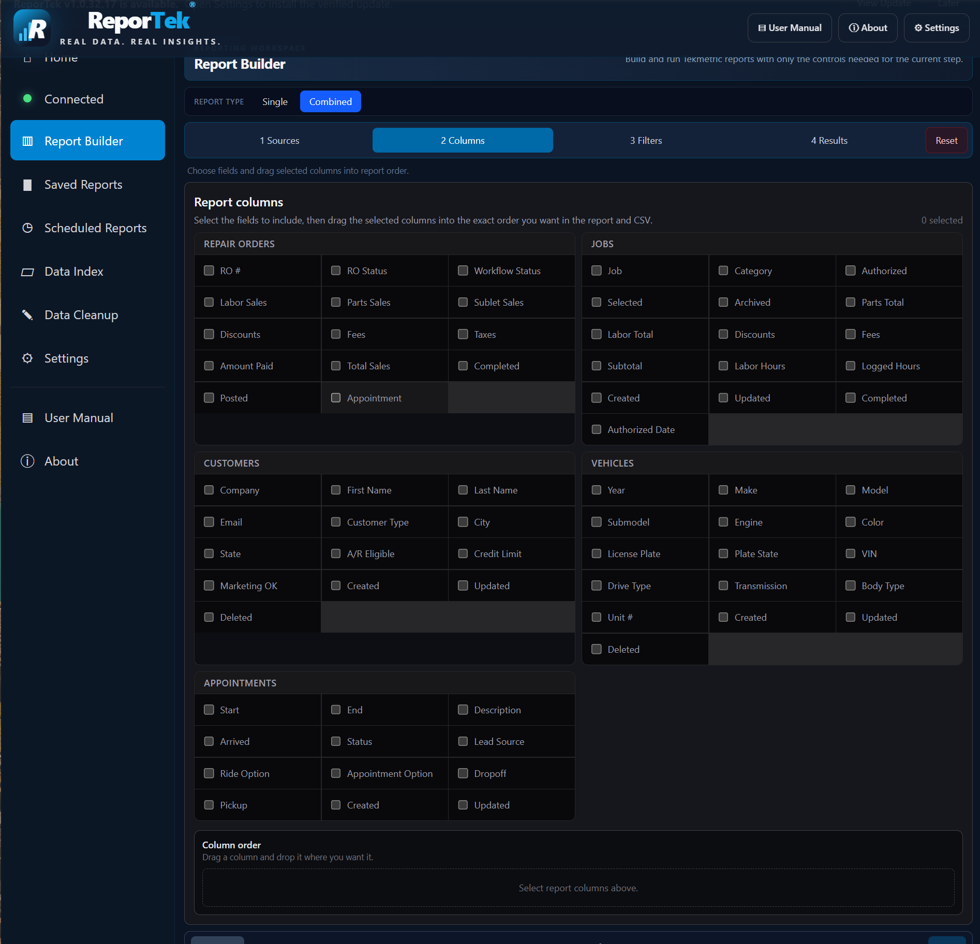This screenshot has height=944, width=980.
Task: Open the 3 Filters step
Action: pos(646,140)
